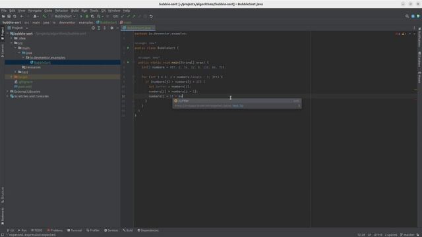Open the user profile dropdown in toolbar
The width and height of the screenshot is (422, 237).
[36, 16]
